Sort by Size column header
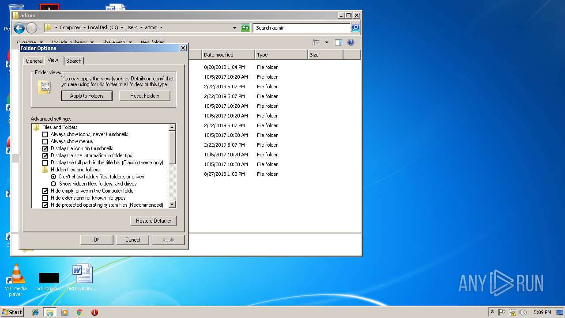This screenshot has height=318, width=565. [325, 55]
